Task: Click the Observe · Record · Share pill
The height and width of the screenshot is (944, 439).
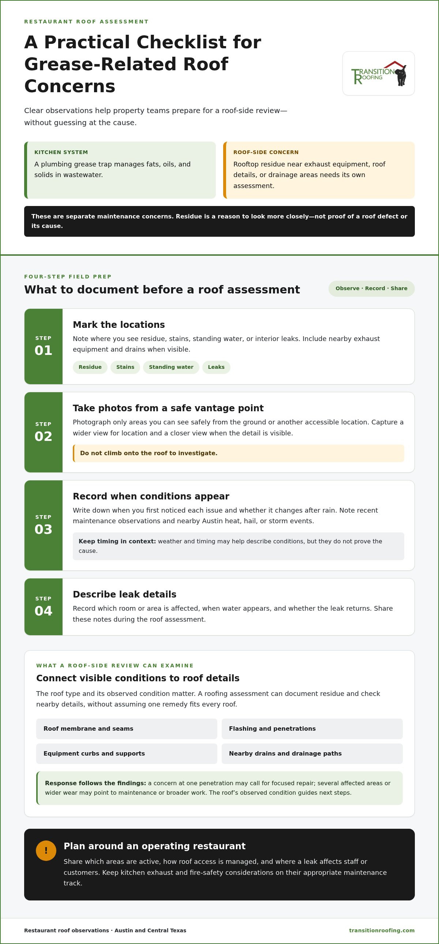Action: tap(372, 288)
